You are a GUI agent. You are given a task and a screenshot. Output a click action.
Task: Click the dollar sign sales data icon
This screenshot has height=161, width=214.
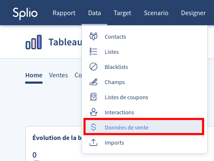93,127
